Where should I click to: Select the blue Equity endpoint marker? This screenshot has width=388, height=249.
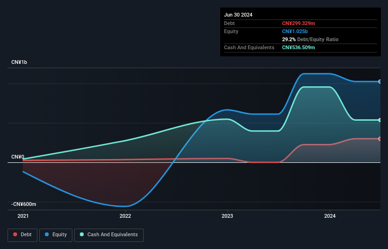380,81
